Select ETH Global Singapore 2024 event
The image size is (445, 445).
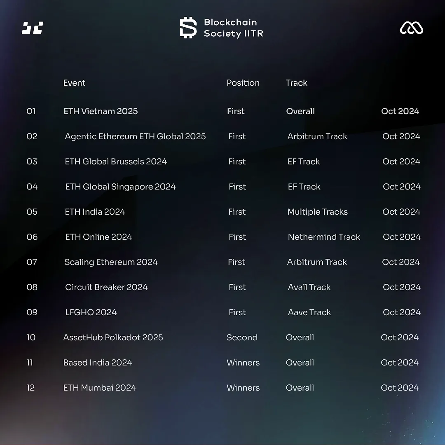coord(120,187)
